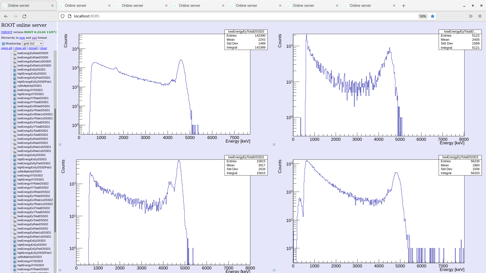Click the 'close all' link
The image size is (486, 273).
[20, 48]
